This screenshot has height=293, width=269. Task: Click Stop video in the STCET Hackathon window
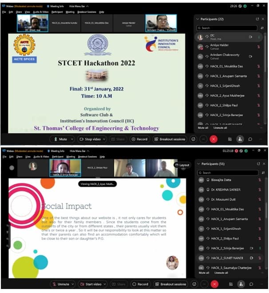[91, 139]
